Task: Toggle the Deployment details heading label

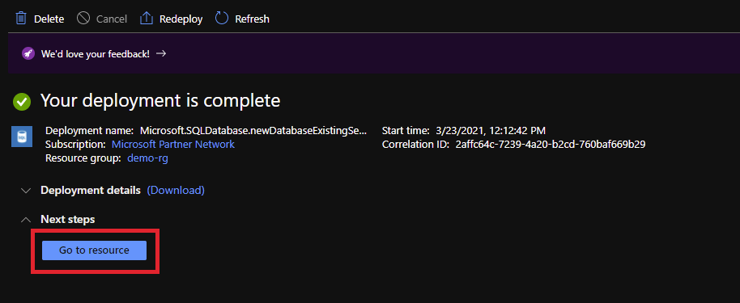Action: pyautogui.click(x=91, y=191)
